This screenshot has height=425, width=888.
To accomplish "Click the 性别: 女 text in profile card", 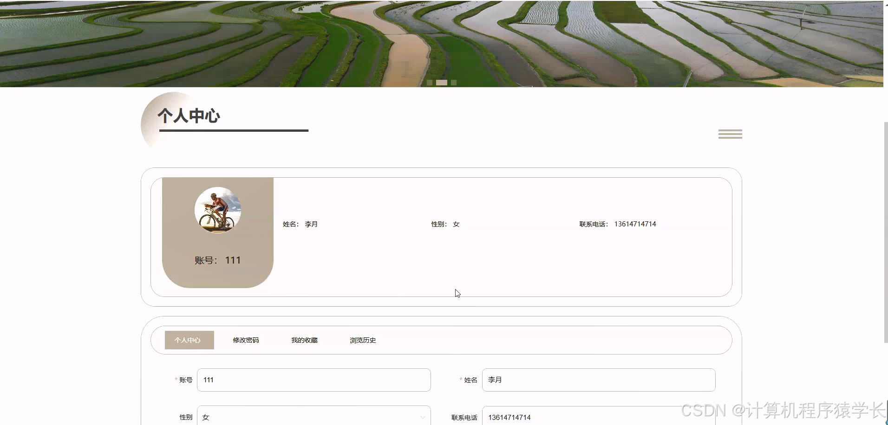I will 445,224.
